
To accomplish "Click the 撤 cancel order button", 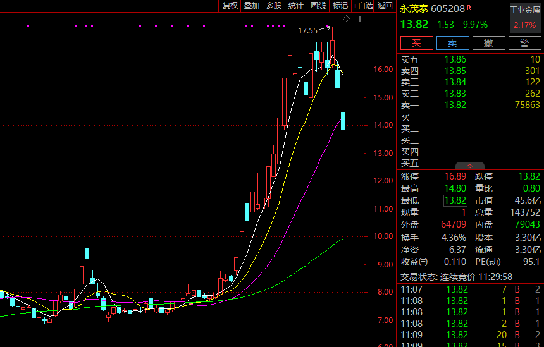I will [488, 43].
